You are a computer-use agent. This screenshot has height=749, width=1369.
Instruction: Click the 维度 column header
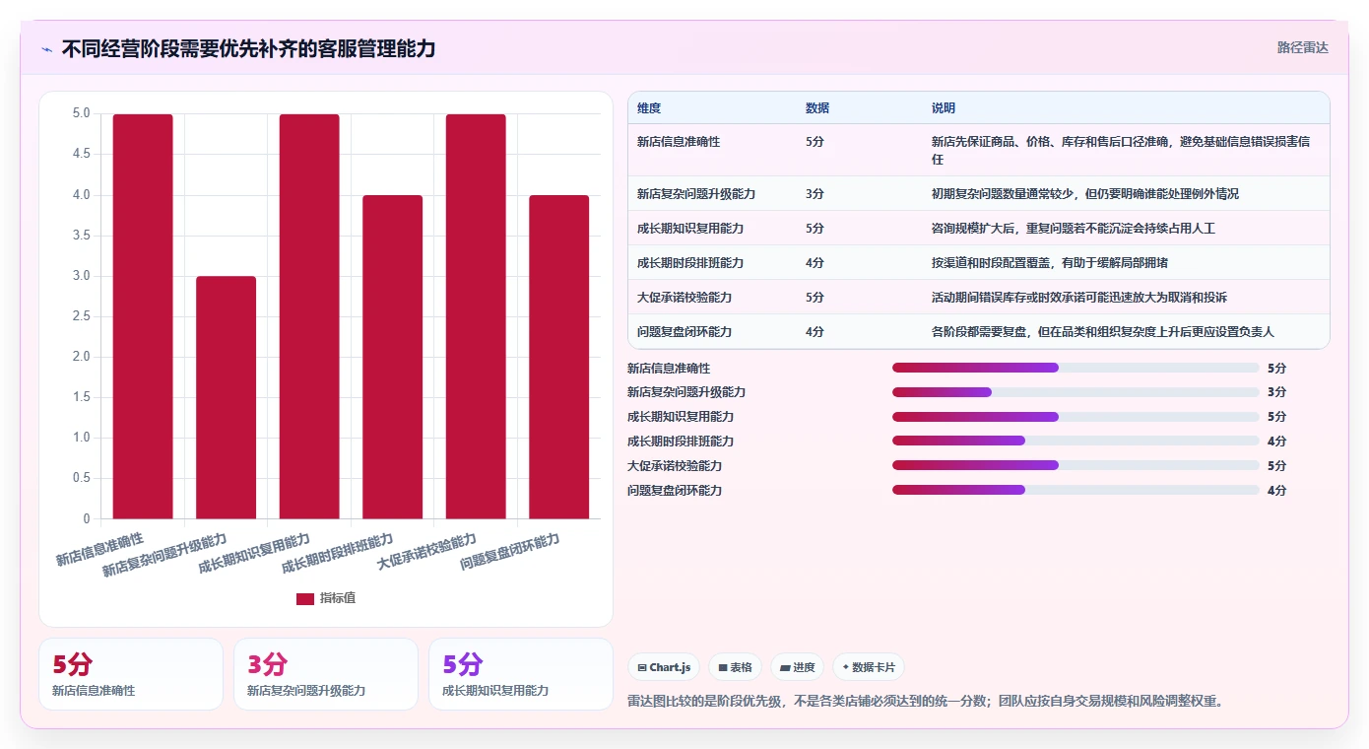point(649,108)
